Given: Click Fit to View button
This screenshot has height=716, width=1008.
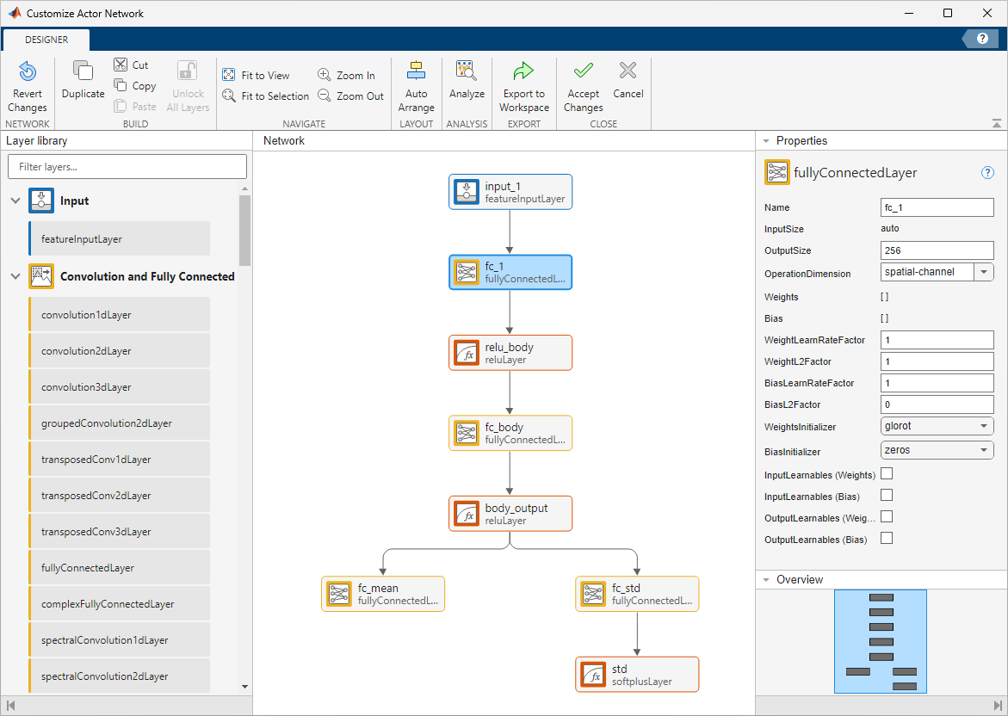Looking at the screenshot, I should (256, 76).
